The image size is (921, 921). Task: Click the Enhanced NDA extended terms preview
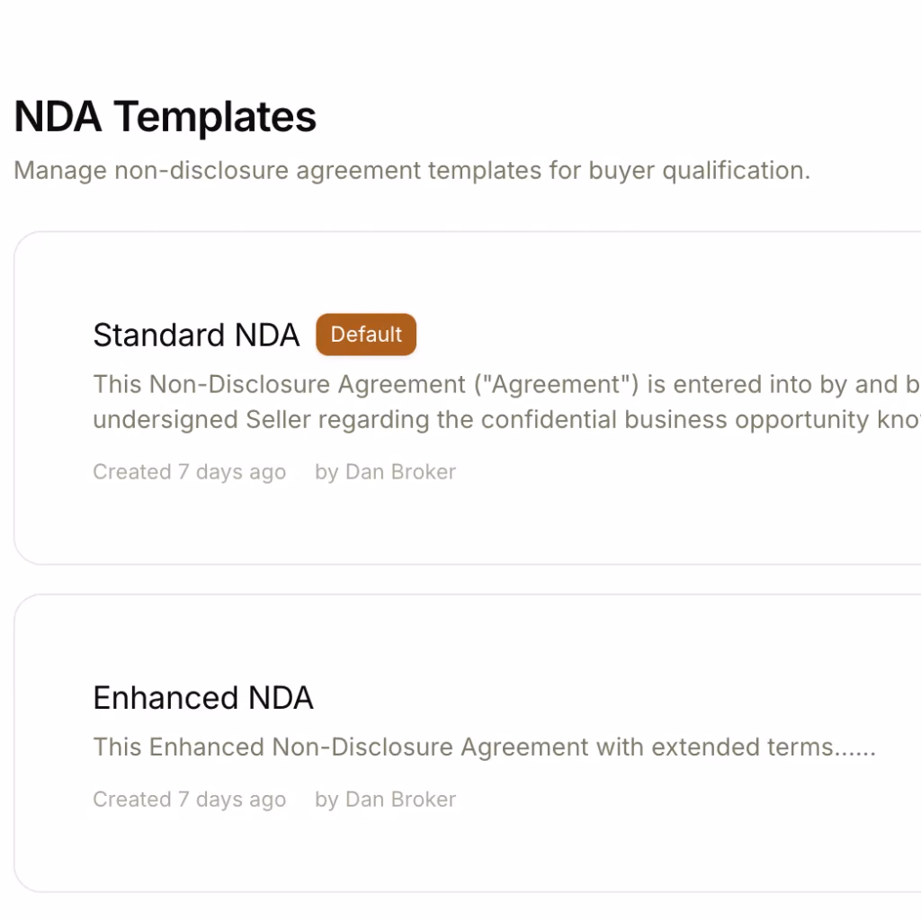pos(485,747)
